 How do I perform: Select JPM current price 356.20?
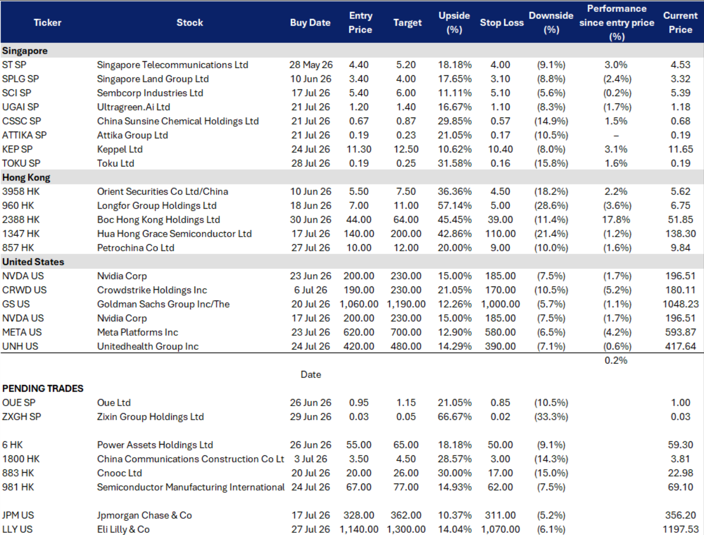tap(680, 516)
